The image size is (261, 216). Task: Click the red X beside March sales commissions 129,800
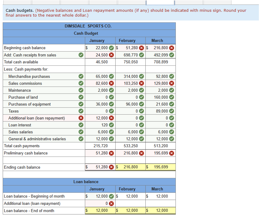(x=172, y=83)
